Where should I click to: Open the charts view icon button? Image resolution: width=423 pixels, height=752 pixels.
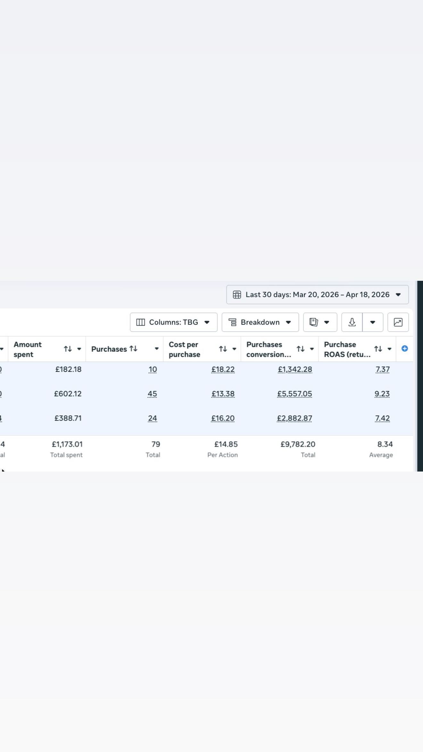click(398, 322)
